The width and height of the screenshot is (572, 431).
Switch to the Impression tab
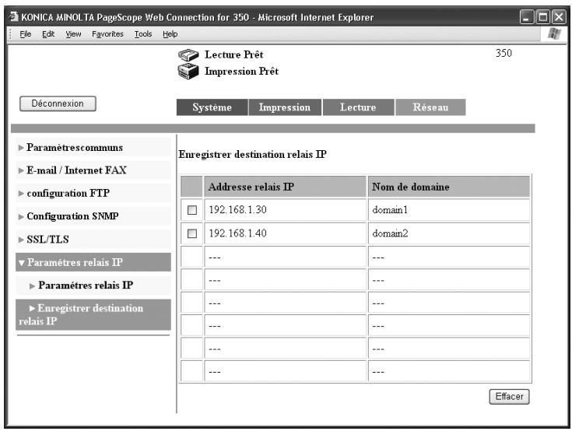(285, 107)
